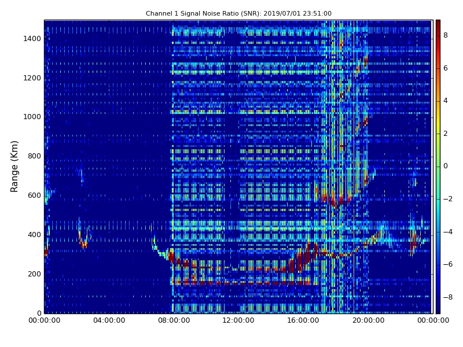Image resolution: width=463 pixels, height=347 pixels.
Task: Click the large red echo patch near 16:15 at 280 km
Action: 304,257
